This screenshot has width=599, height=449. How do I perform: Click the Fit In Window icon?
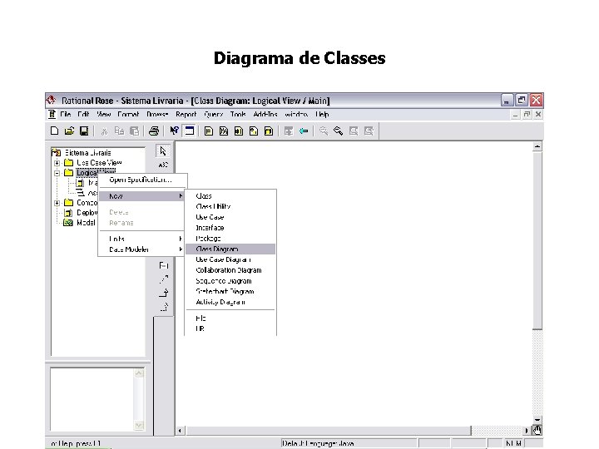(354, 131)
